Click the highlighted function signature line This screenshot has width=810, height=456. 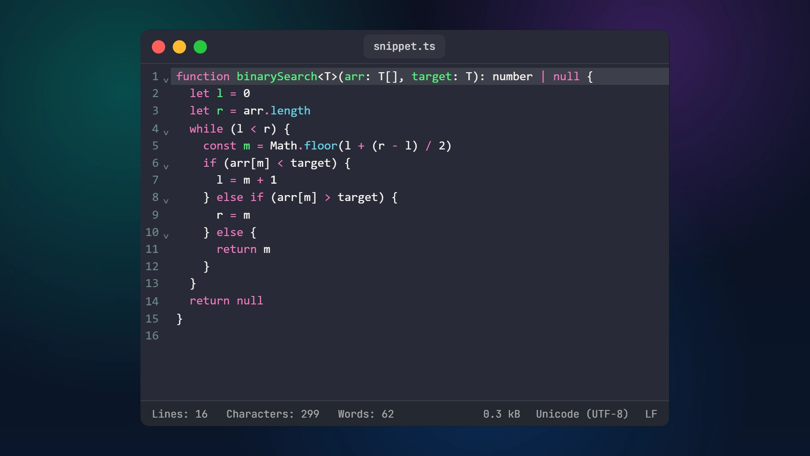point(380,76)
